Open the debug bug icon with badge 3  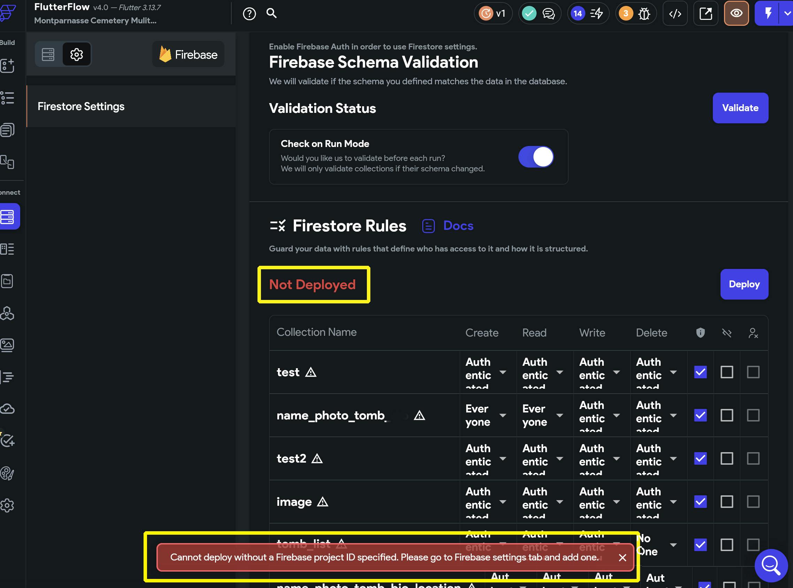644,14
